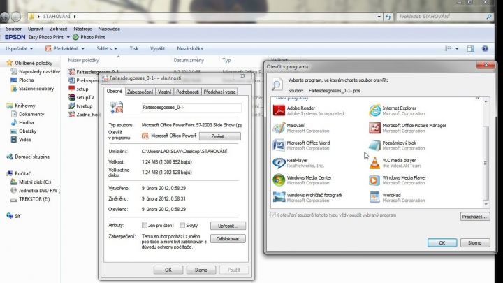
Task: Open the Nápověda menu
Action: (109, 29)
